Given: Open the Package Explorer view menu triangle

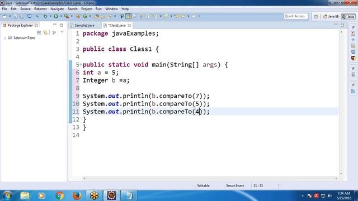Looking at the screenshot, I should coord(62,32).
